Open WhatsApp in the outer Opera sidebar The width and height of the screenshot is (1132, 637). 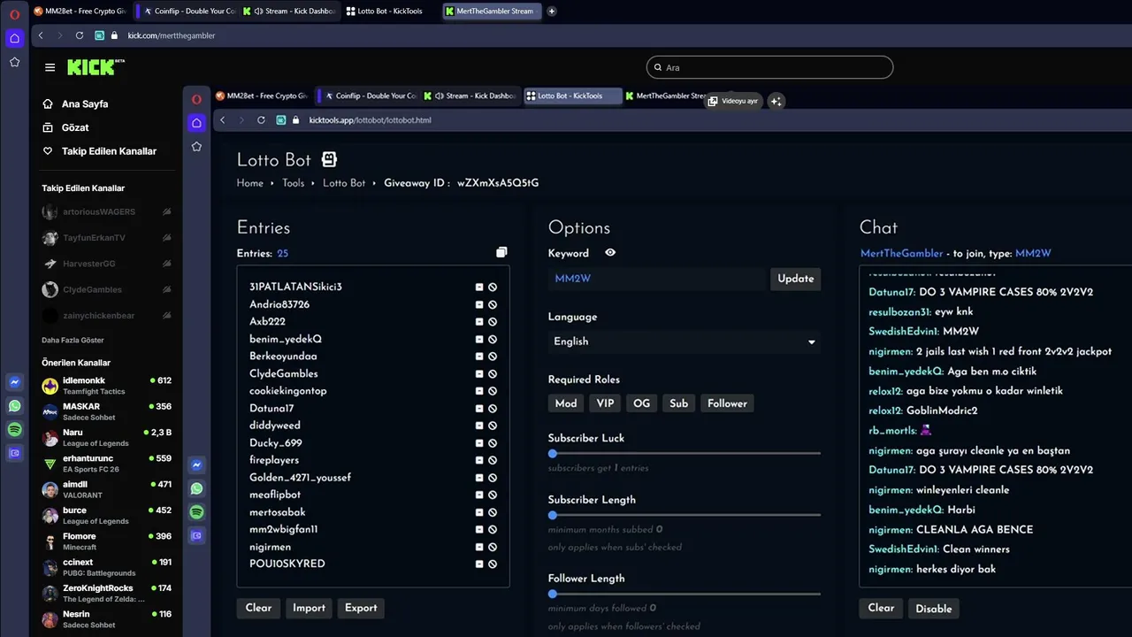click(14, 406)
